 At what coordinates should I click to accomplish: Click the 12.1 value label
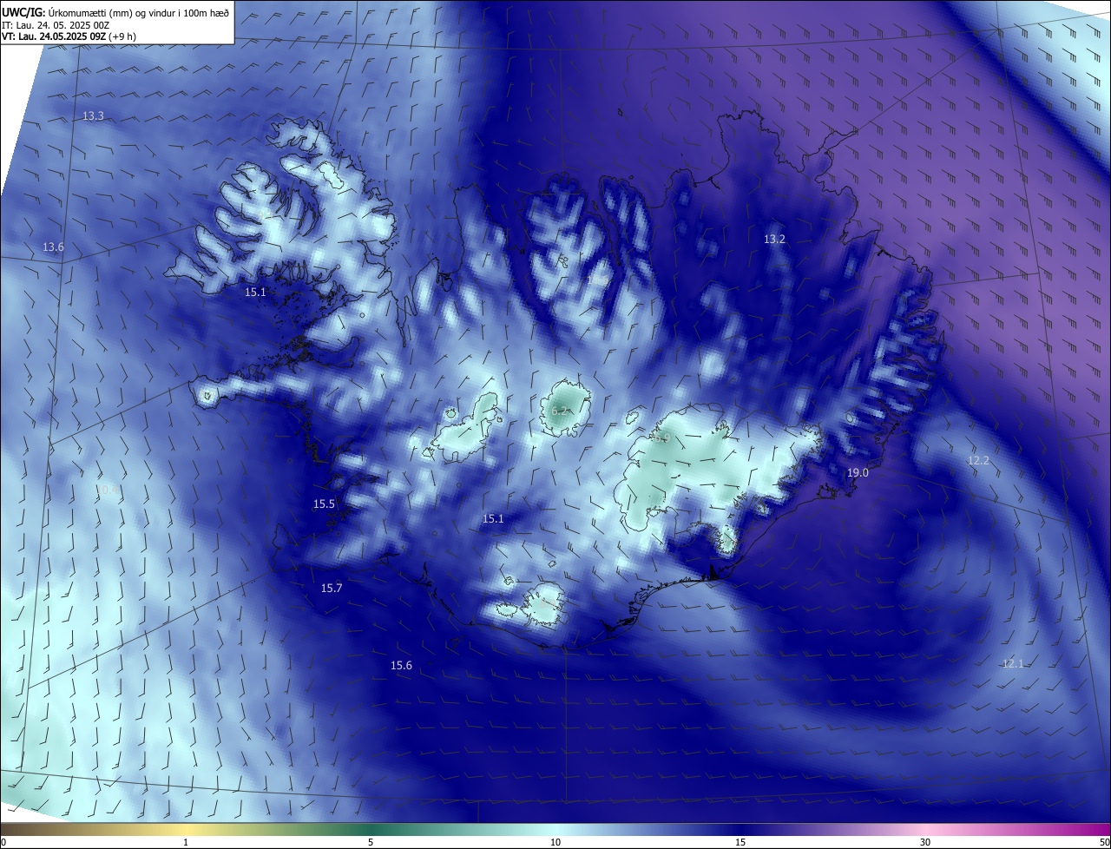pyautogui.click(x=1013, y=663)
